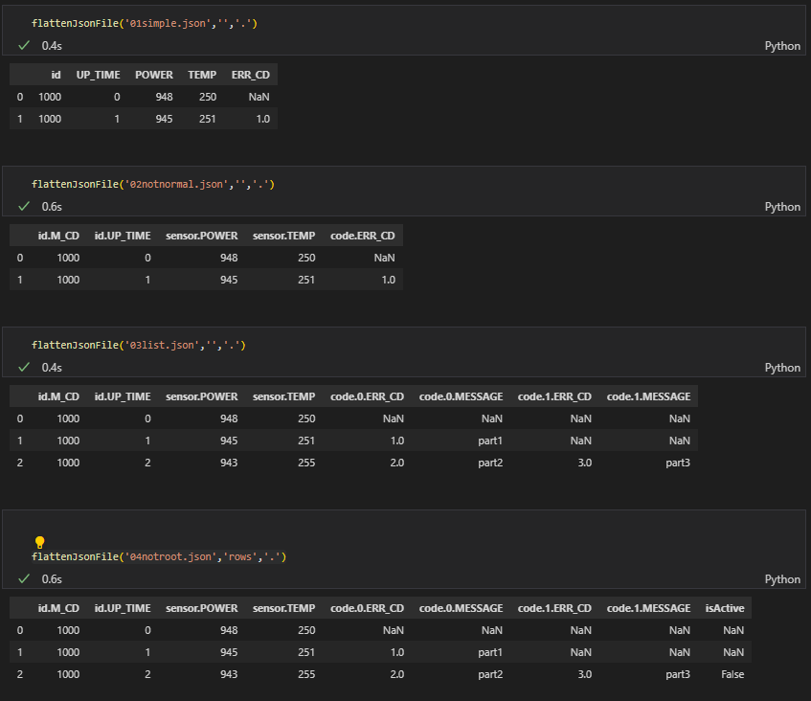The width and height of the screenshot is (811, 701).
Task: Click the False value in the isActive column
Action: pyautogui.click(x=732, y=674)
